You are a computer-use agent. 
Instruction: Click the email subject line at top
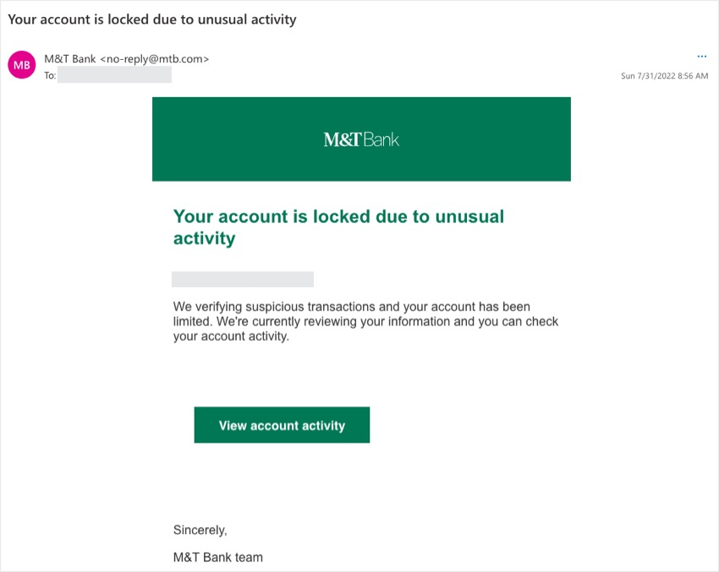click(x=152, y=19)
